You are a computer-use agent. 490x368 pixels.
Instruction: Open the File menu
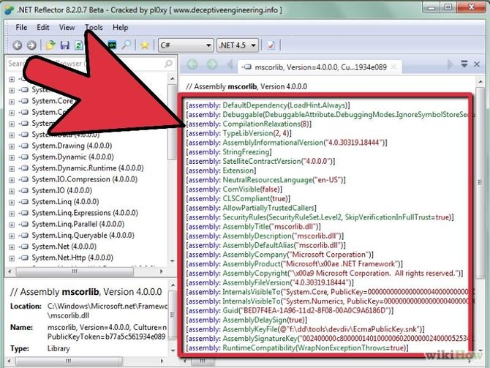[21, 28]
